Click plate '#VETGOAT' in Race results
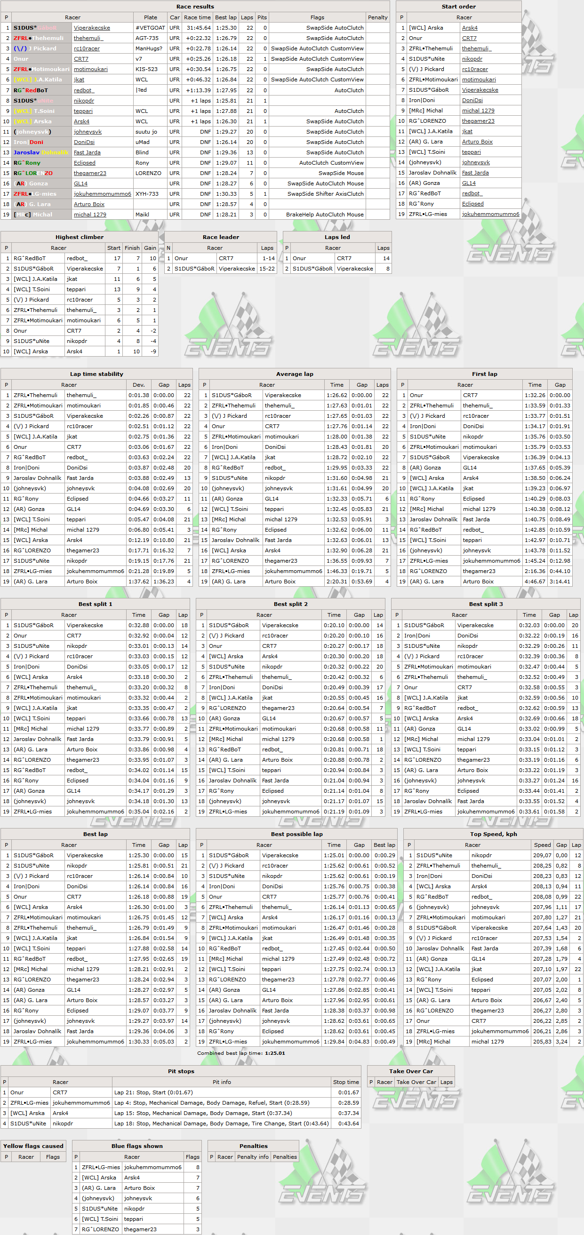Viewport: 584px width, 1235px height. tap(150, 28)
